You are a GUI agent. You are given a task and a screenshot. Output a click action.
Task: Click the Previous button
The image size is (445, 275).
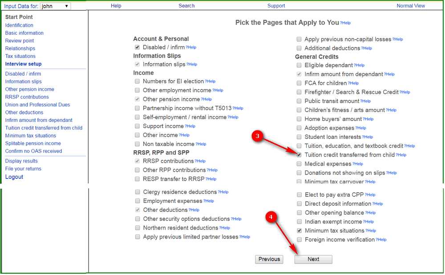[x=269, y=259]
